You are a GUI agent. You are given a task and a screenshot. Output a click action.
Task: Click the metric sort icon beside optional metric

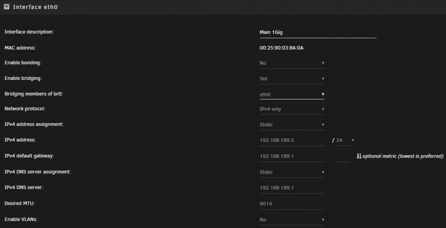pyautogui.click(x=359, y=156)
